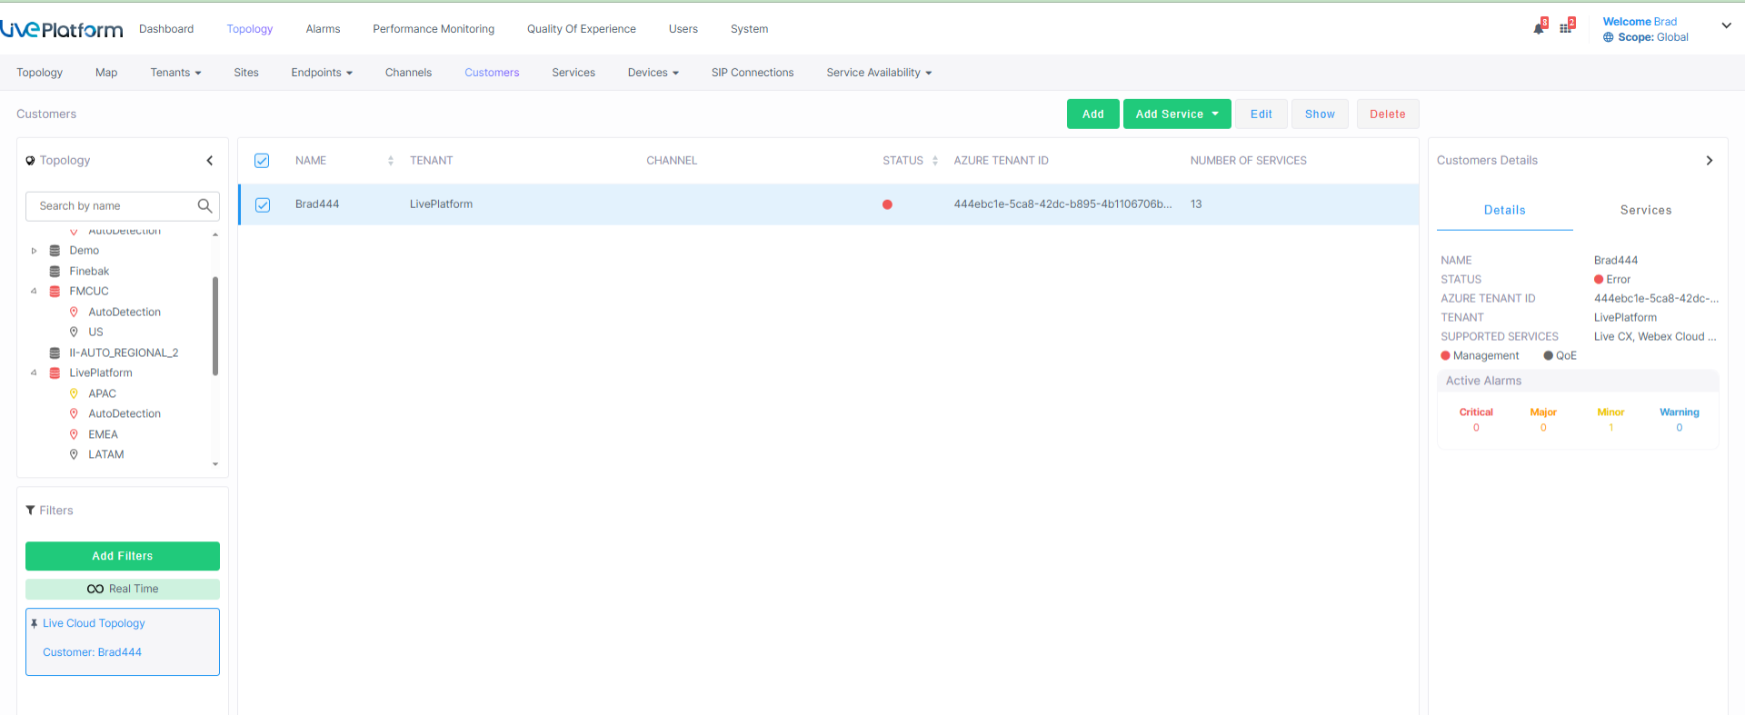Viewport: 1745px width, 715px height.
Task: Open the alarm notifications bell
Action: 1539,28
